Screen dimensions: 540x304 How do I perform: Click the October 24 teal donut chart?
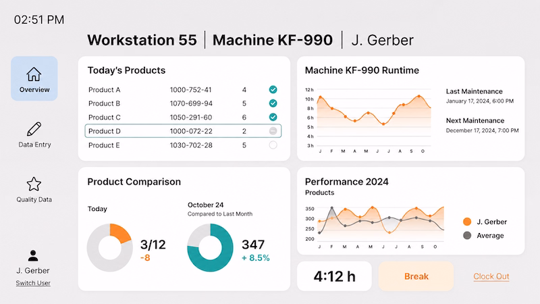[210, 247]
